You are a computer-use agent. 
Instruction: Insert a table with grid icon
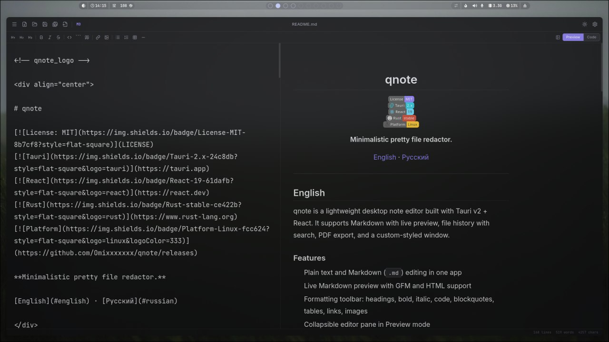(x=135, y=37)
